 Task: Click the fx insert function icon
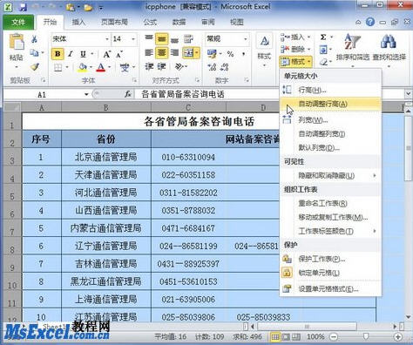pos(128,94)
